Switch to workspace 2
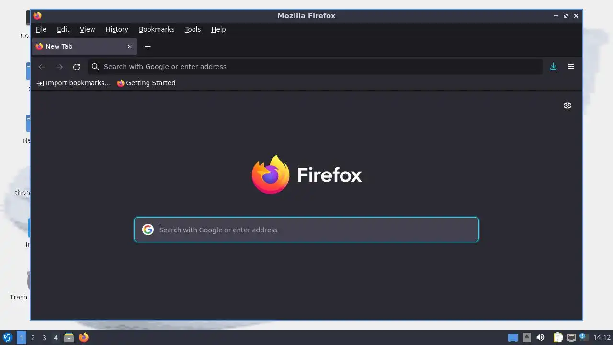The height and width of the screenshot is (345, 613). 33,337
